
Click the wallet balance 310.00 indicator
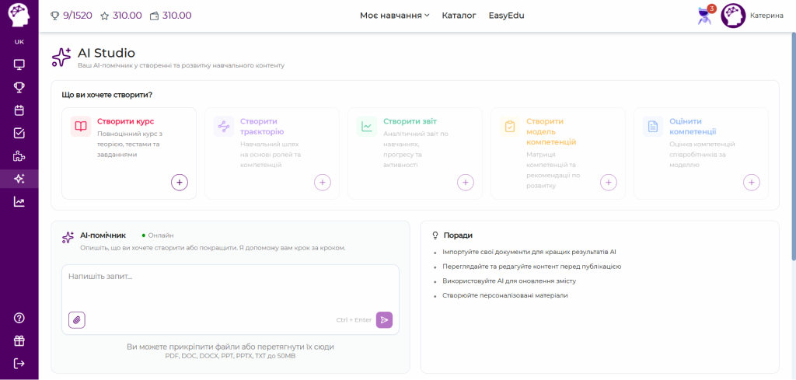(x=170, y=16)
